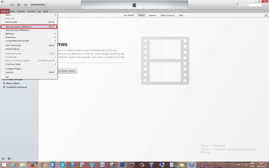Image resolution: width=269 pixels, height=168 pixels.
Task: Skip to the next track
Action: [26, 5]
